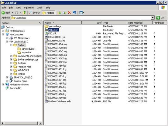Sort by the Type column header
Screen dimensions: 168x126
click(x=115, y=23)
